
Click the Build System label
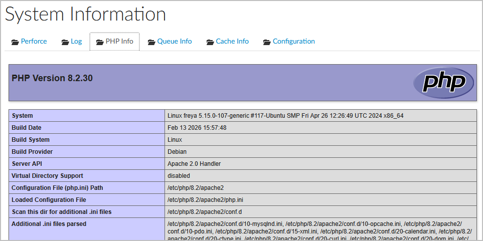31,140
